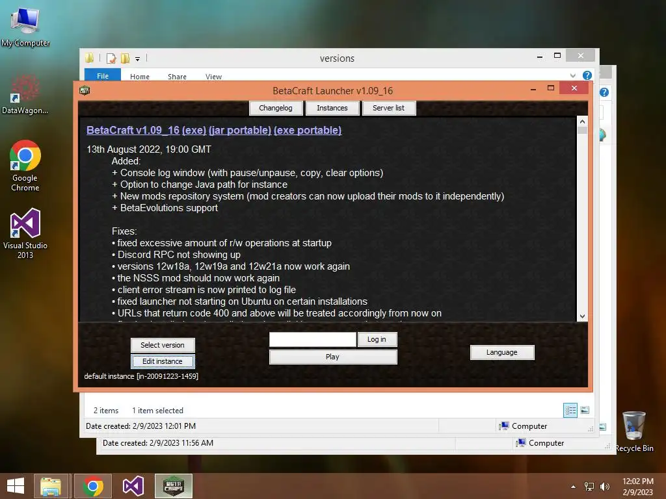Click the changelog scrollbar down arrow

pyautogui.click(x=582, y=316)
